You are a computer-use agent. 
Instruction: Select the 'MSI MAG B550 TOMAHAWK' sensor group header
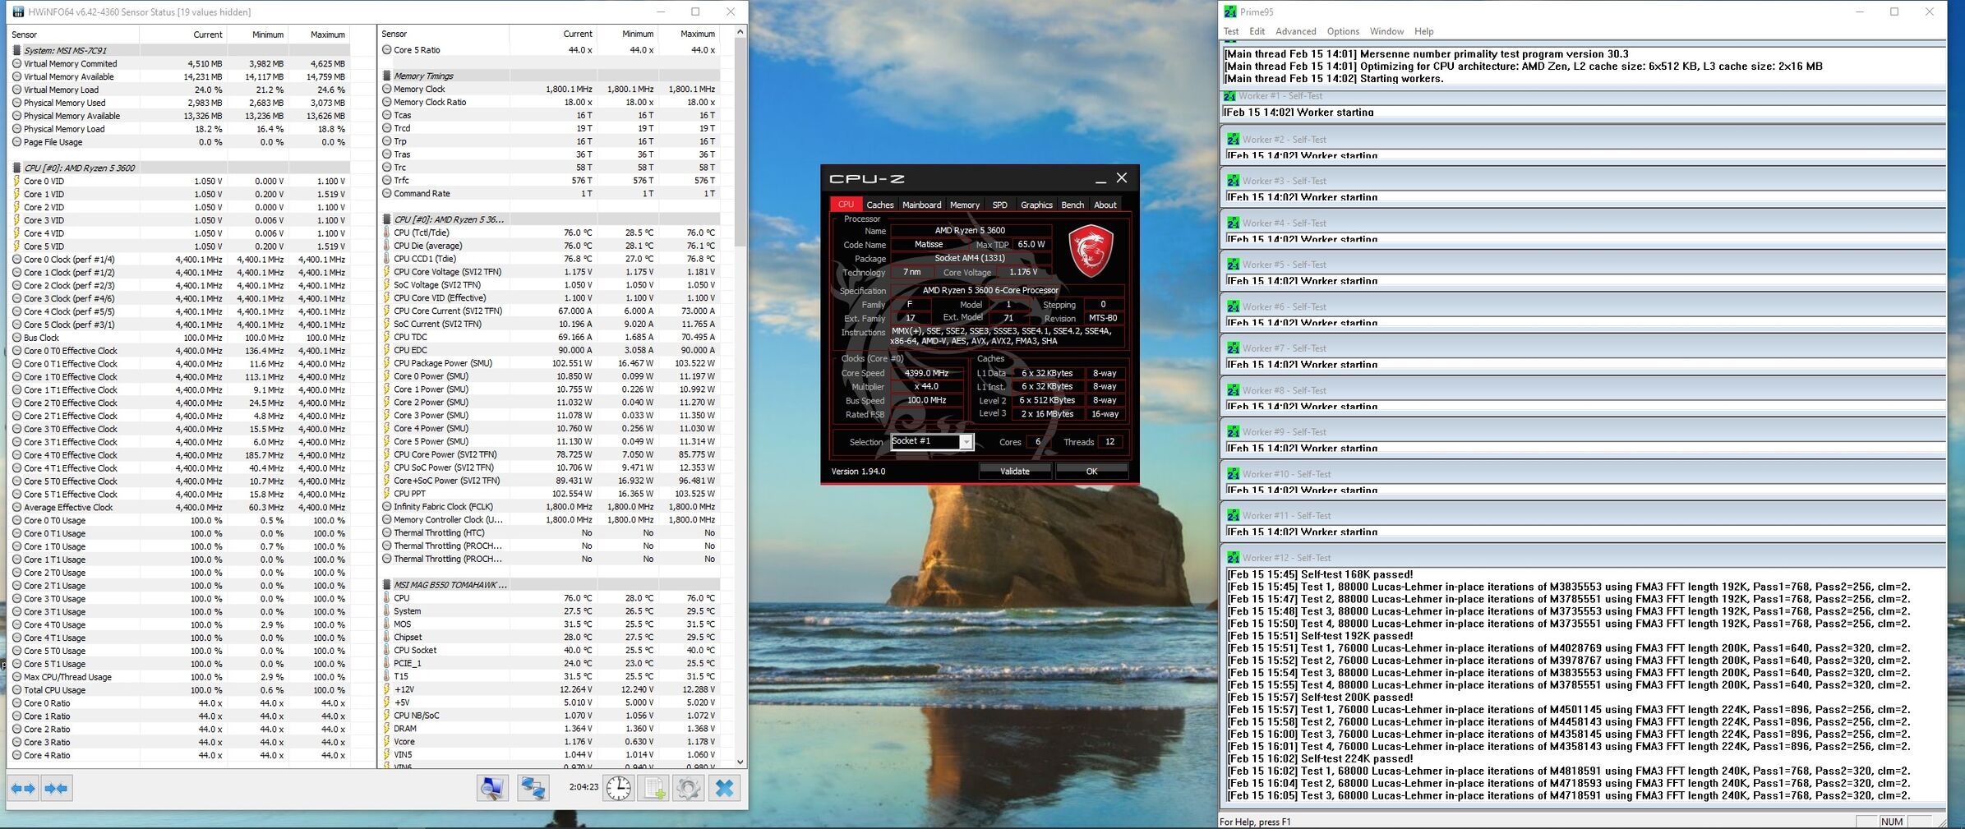(550, 584)
